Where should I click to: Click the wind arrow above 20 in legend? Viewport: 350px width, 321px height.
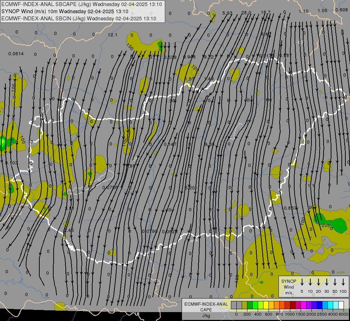(319, 282)
